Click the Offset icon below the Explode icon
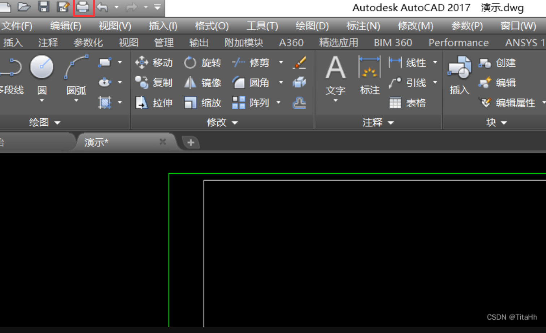This screenshot has width=546, height=333. [x=299, y=103]
